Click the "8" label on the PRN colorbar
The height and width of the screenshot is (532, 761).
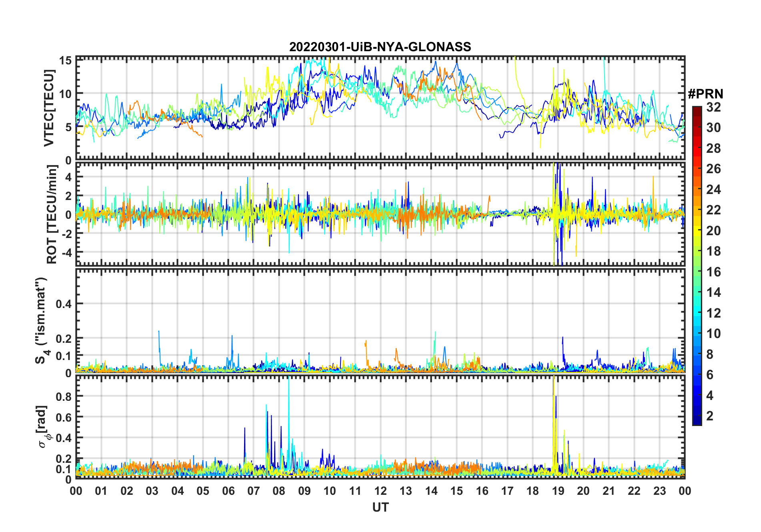pos(710,354)
